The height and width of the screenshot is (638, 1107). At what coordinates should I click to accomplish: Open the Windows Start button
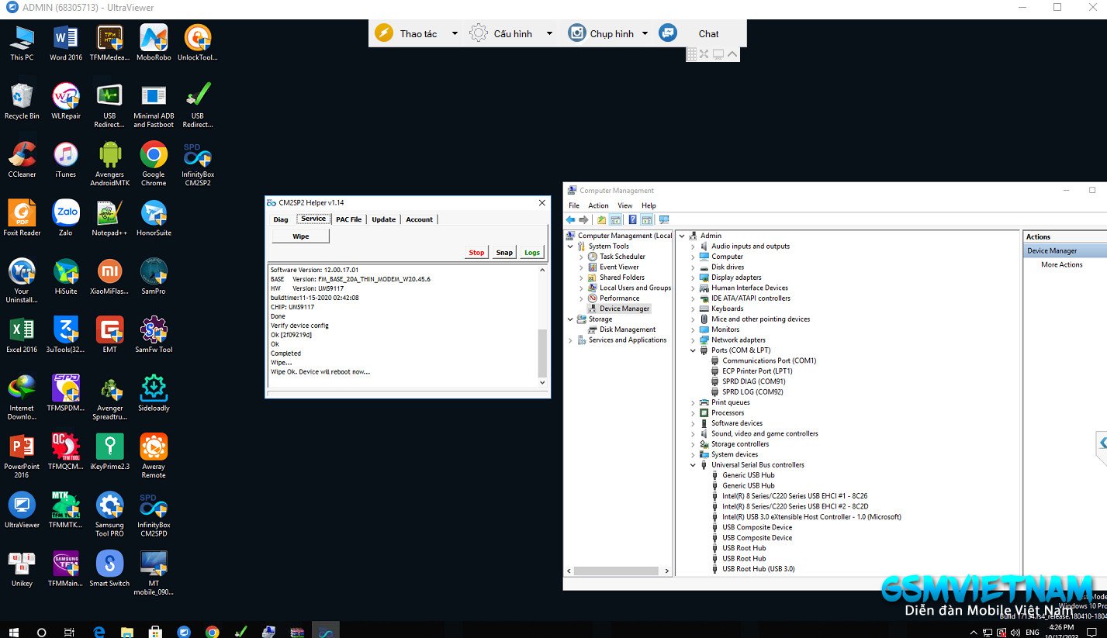(14, 631)
